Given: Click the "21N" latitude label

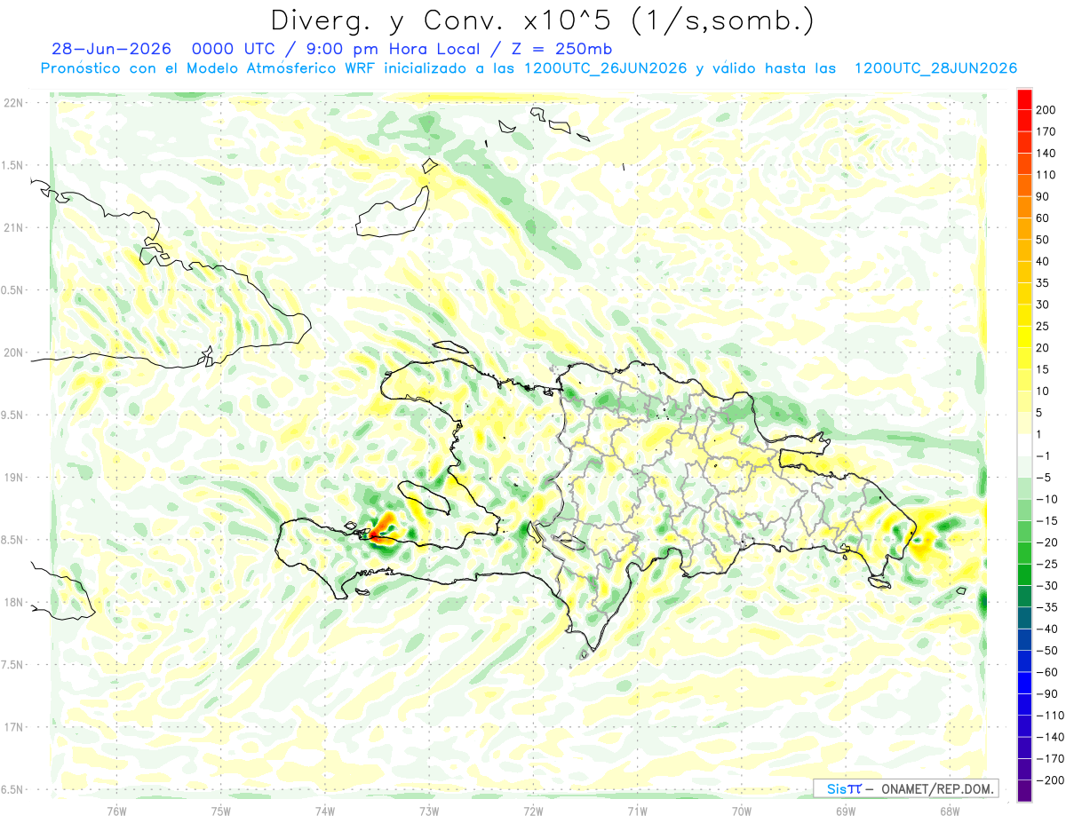Looking at the screenshot, I should coord(13,227).
